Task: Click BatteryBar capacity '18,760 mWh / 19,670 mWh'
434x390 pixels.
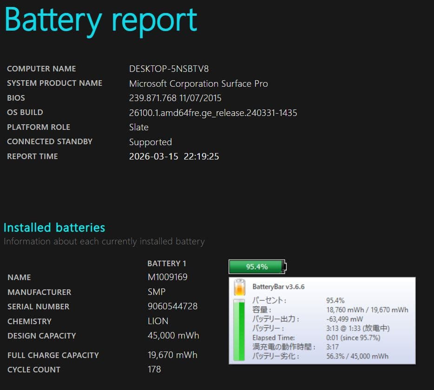Action: click(367, 310)
